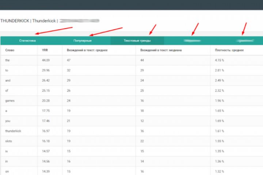Click the density value 2.81 %

tap(220, 70)
